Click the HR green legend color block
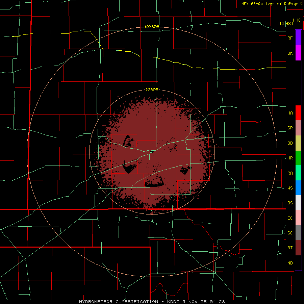The image size is (304, 304). 298,158
